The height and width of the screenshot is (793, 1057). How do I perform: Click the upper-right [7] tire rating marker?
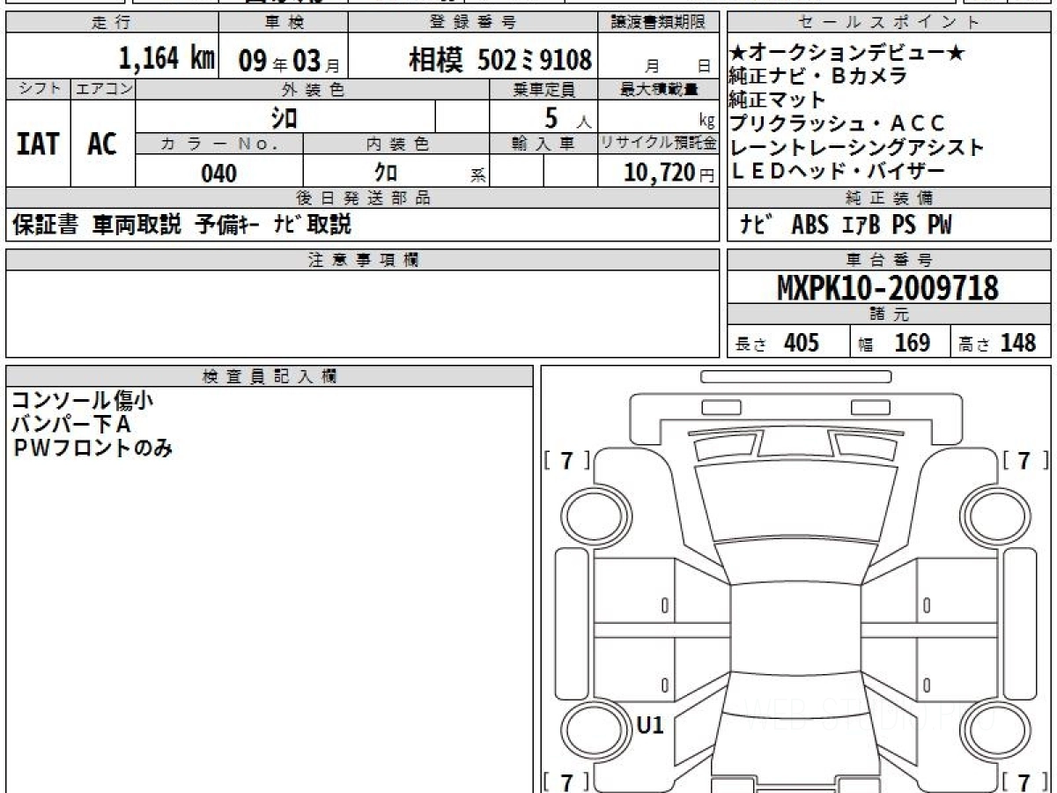(x=1024, y=460)
